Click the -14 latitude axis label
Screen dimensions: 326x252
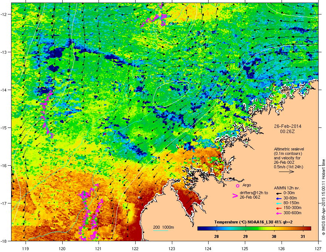(x=4, y=90)
